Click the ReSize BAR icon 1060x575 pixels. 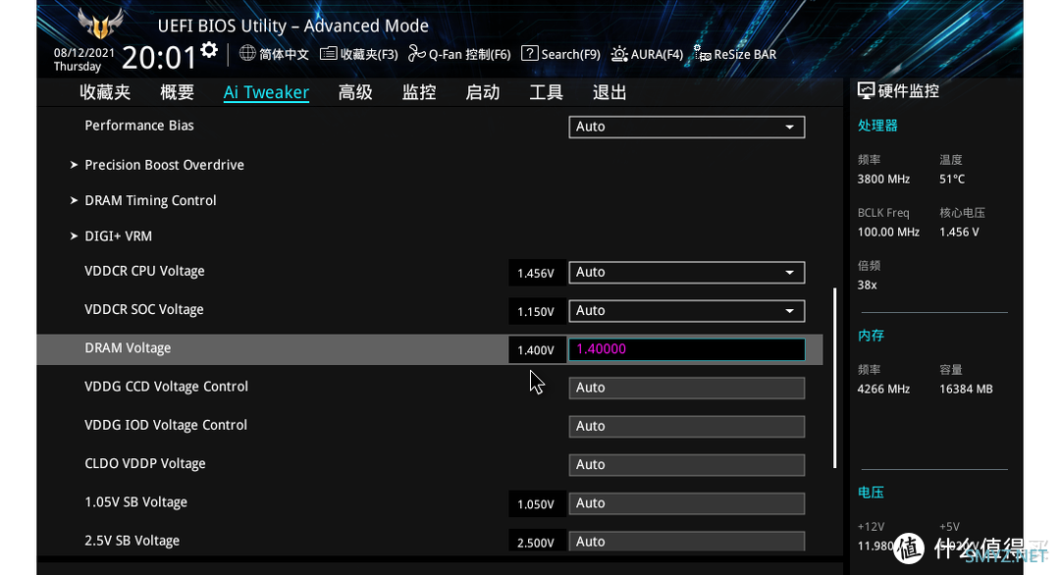point(703,54)
